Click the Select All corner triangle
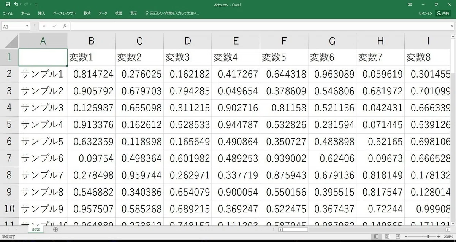The height and width of the screenshot is (242, 456). (9, 41)
